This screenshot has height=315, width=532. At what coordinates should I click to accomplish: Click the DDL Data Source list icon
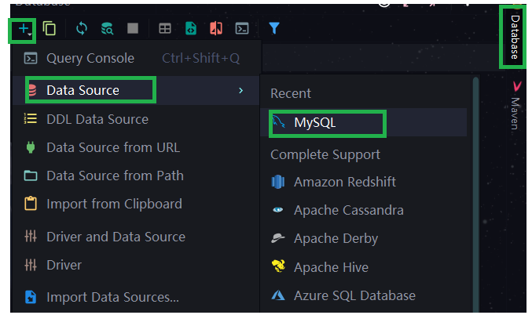[x=30, y=119]
